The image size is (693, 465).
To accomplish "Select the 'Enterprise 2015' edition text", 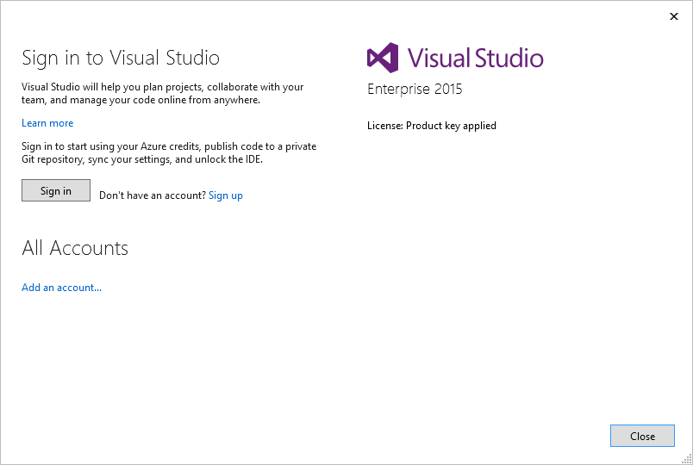I will point(415,89).
